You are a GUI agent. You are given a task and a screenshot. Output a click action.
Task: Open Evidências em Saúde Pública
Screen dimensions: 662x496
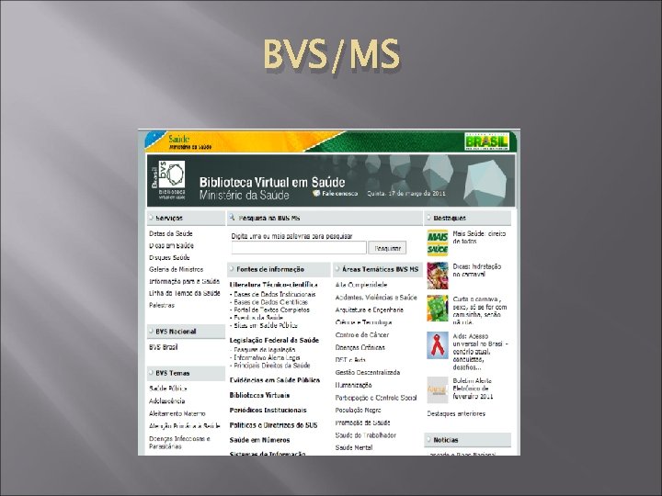[274, 380]
